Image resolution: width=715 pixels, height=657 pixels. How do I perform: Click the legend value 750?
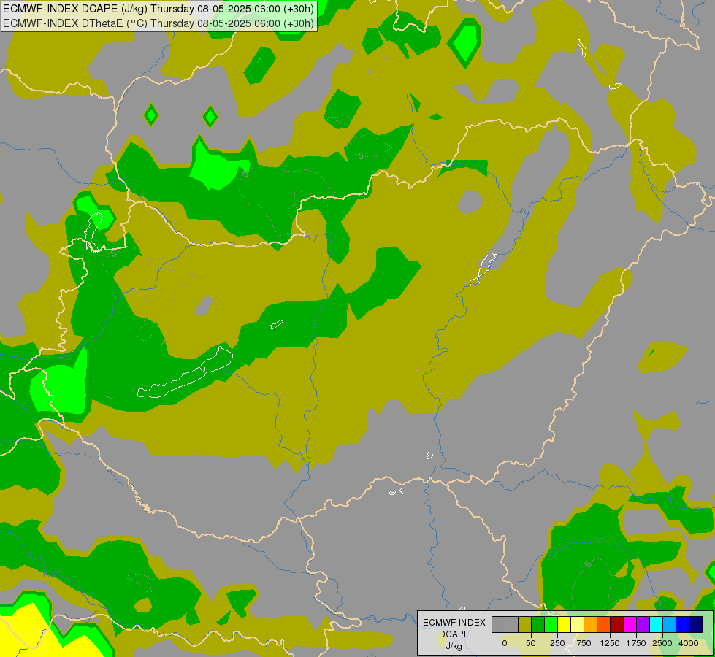584,643
